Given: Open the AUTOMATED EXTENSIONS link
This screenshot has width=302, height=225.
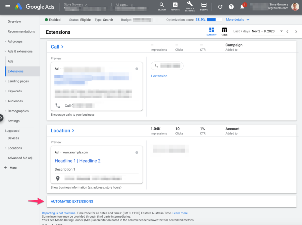Looking at the screenshot, I should (72, 201).
